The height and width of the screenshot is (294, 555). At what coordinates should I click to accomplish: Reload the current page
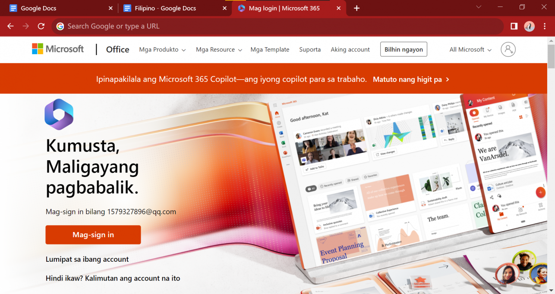(x=41, y=26)
